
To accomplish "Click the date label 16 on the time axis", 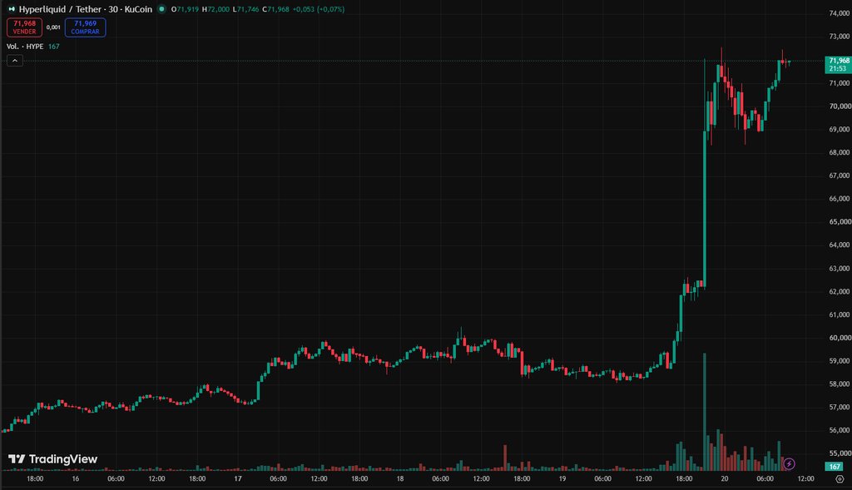I will (76, 478).
